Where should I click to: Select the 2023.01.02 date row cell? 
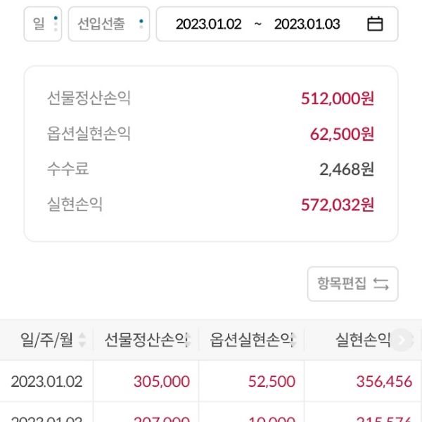pyautogui.click(x=46, y=382)
